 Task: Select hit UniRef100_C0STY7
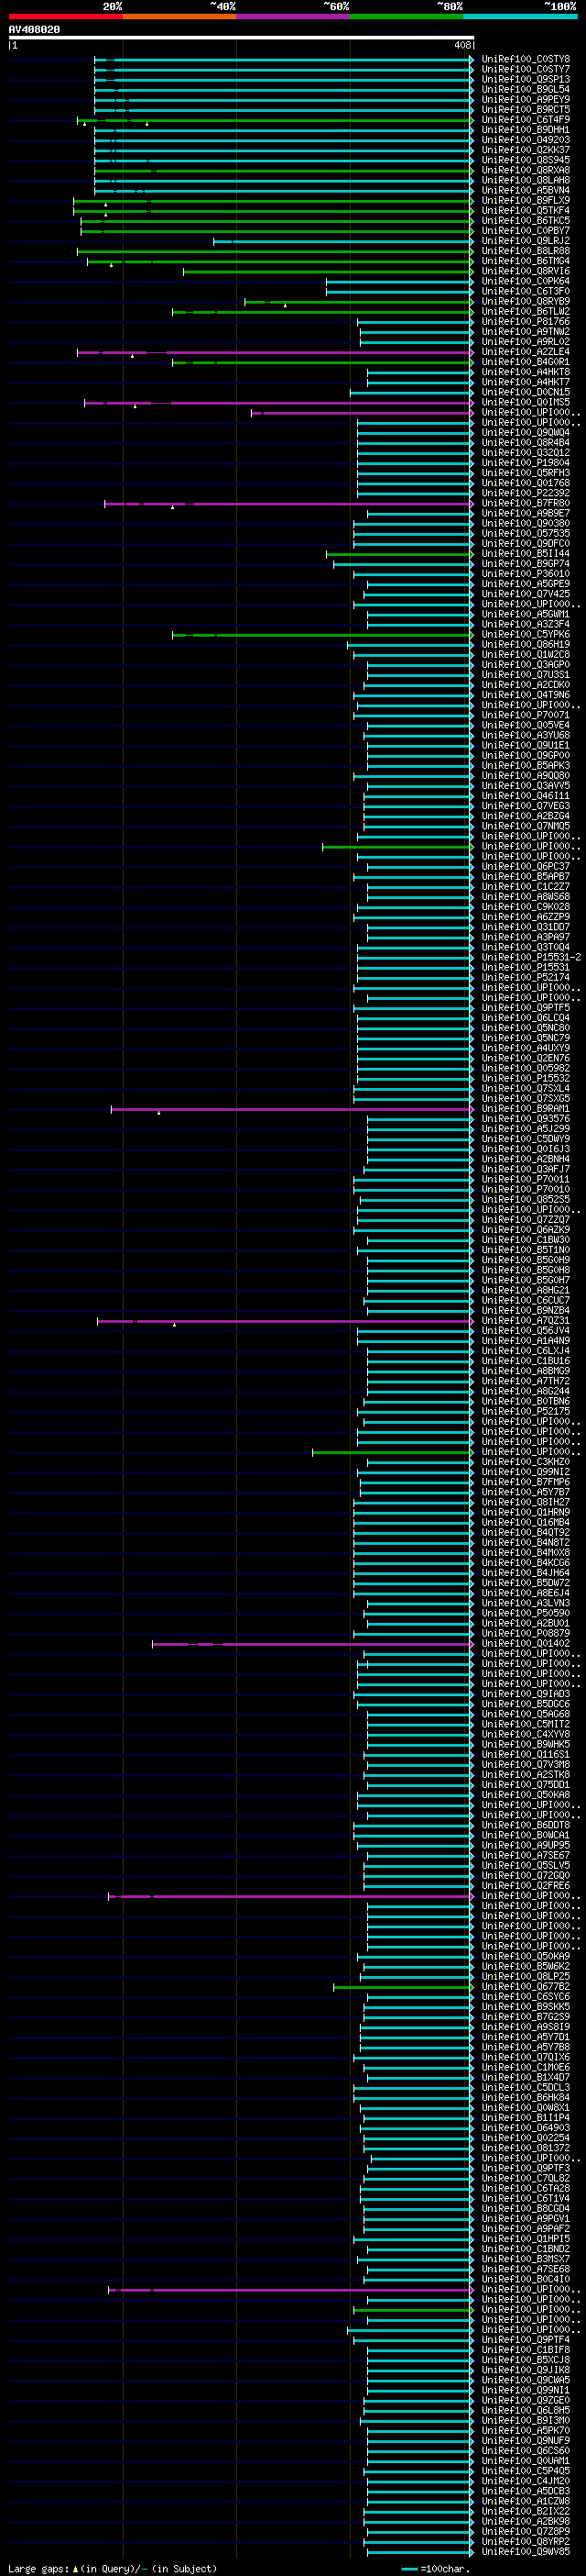coord(525,70)
